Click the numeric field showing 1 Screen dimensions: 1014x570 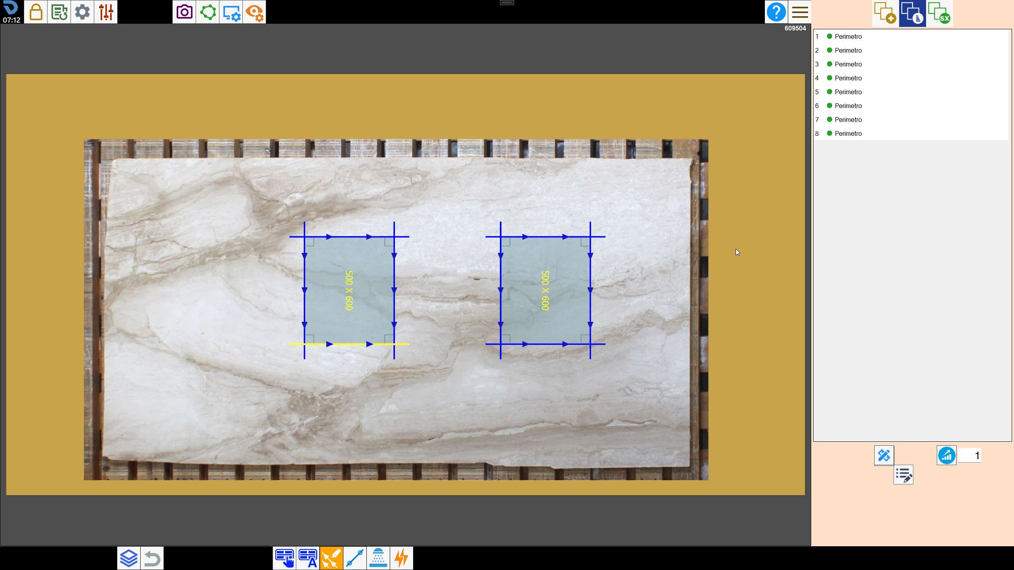pyautogui.click(x=969, y=456)
